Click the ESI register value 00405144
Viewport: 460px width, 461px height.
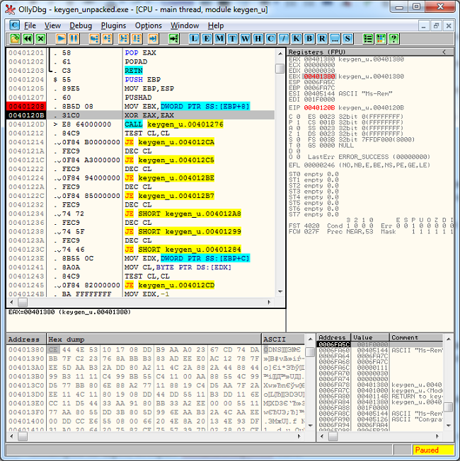tap(319, 94)
